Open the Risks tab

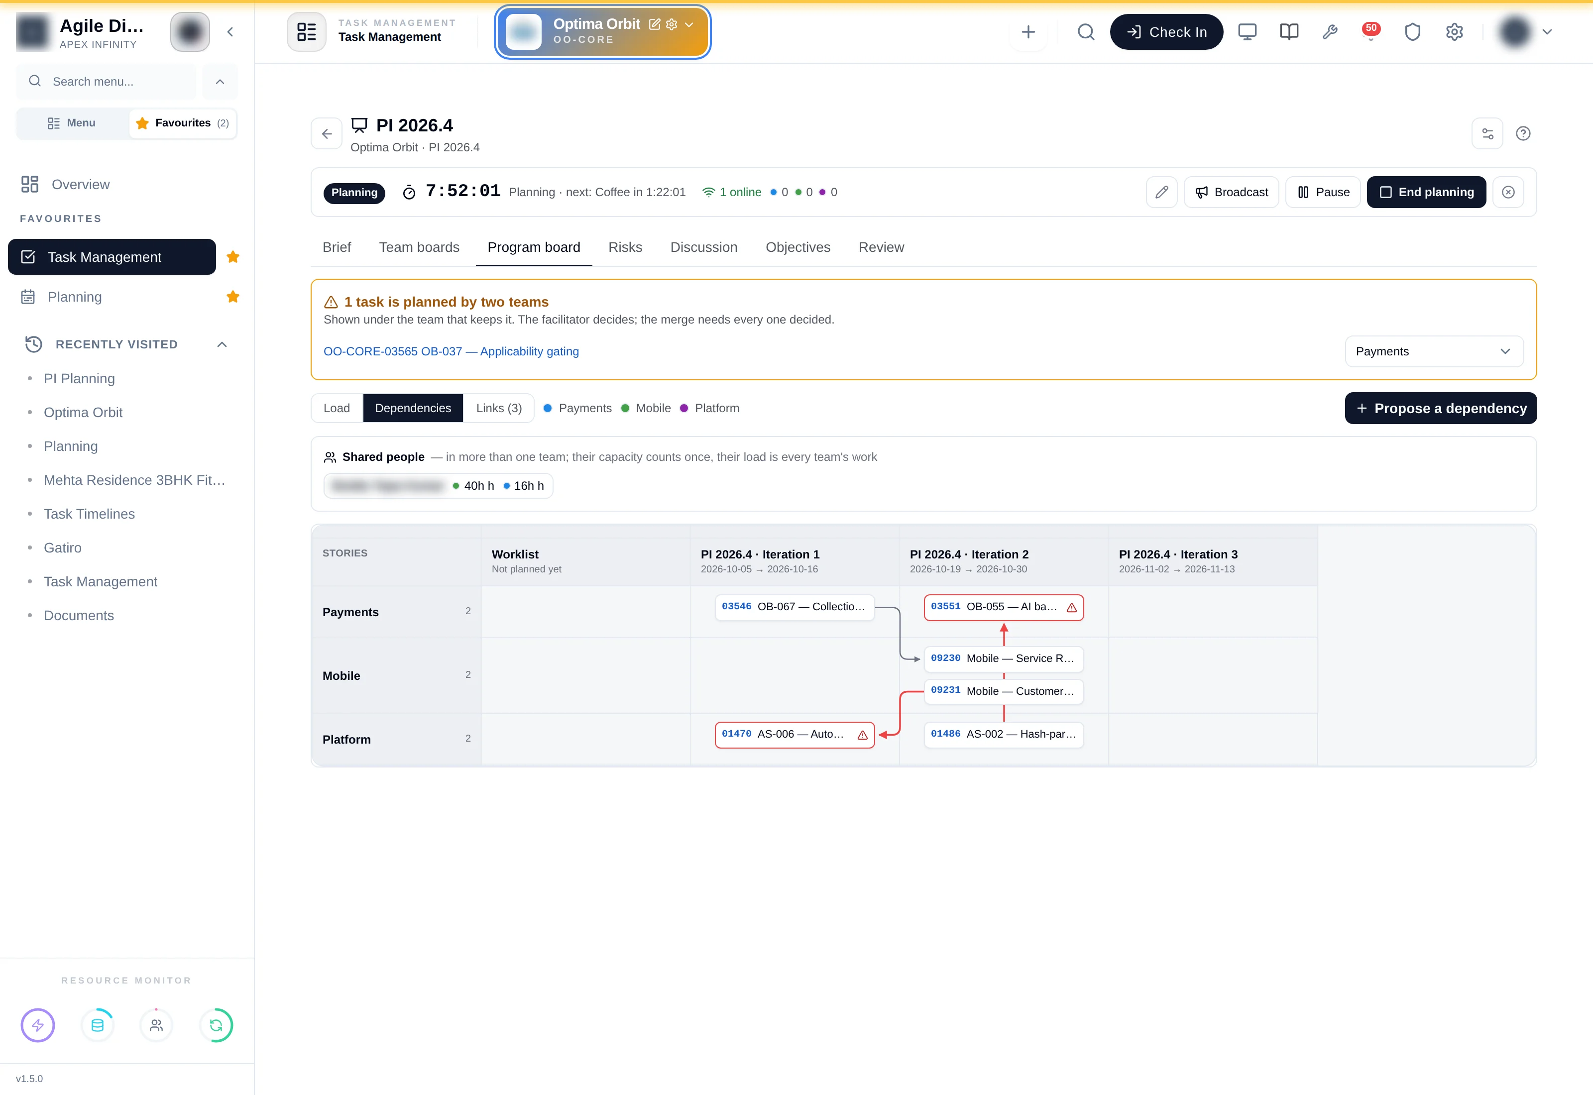point(625,247)
